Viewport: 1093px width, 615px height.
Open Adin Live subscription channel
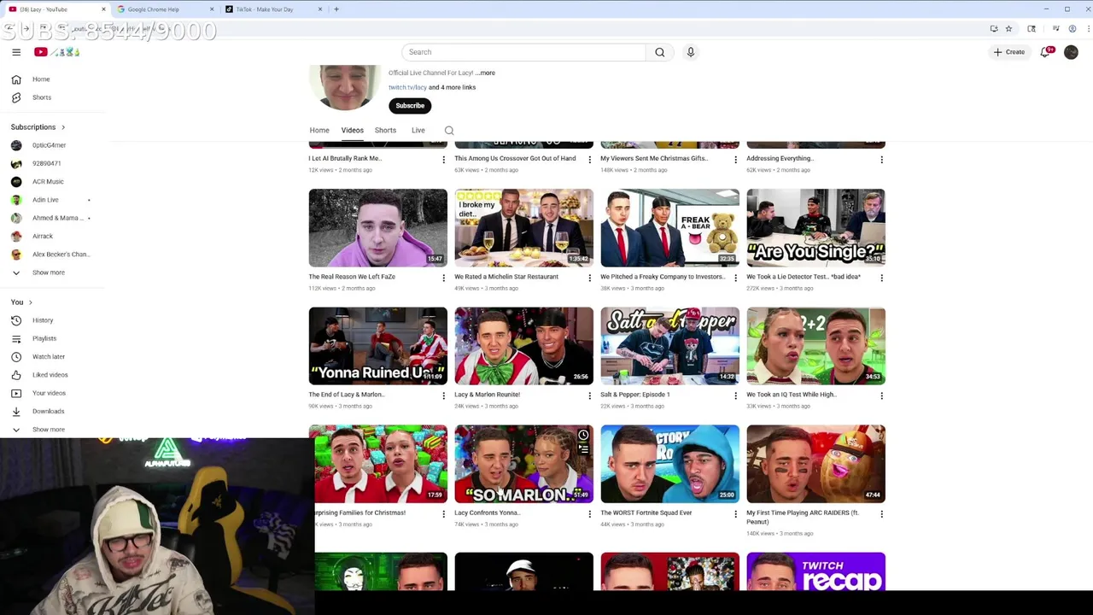tap(45, 200)
